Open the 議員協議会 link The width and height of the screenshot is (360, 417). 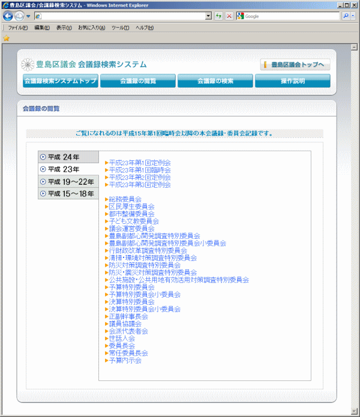pos(125,324)
